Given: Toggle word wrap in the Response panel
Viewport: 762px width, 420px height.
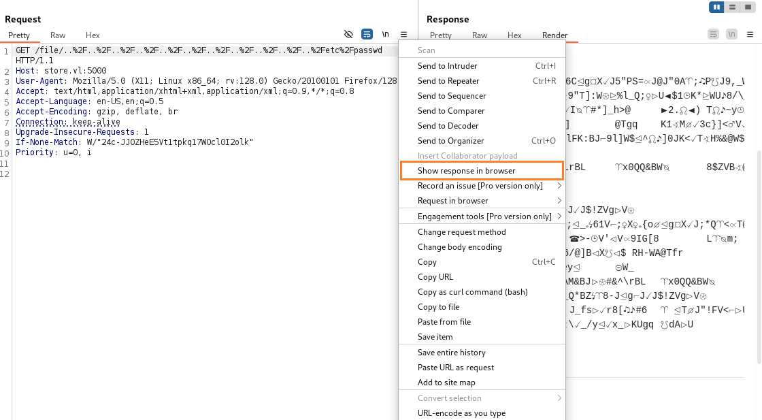Looking at the screenshot, I should tap(714, 34).
